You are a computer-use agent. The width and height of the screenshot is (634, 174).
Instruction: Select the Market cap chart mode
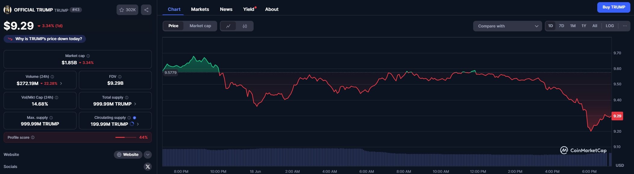click(200, 26)
